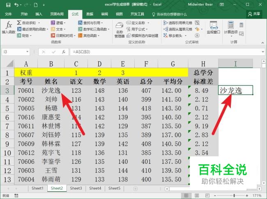267x199 pixels.
Task: Open the Text (文本) functions
Action: pyautogui.click(x=58, y=29)
